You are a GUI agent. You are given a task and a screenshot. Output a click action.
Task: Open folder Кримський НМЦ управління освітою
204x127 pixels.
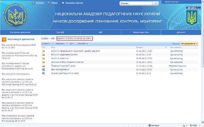tap(67, 62)
